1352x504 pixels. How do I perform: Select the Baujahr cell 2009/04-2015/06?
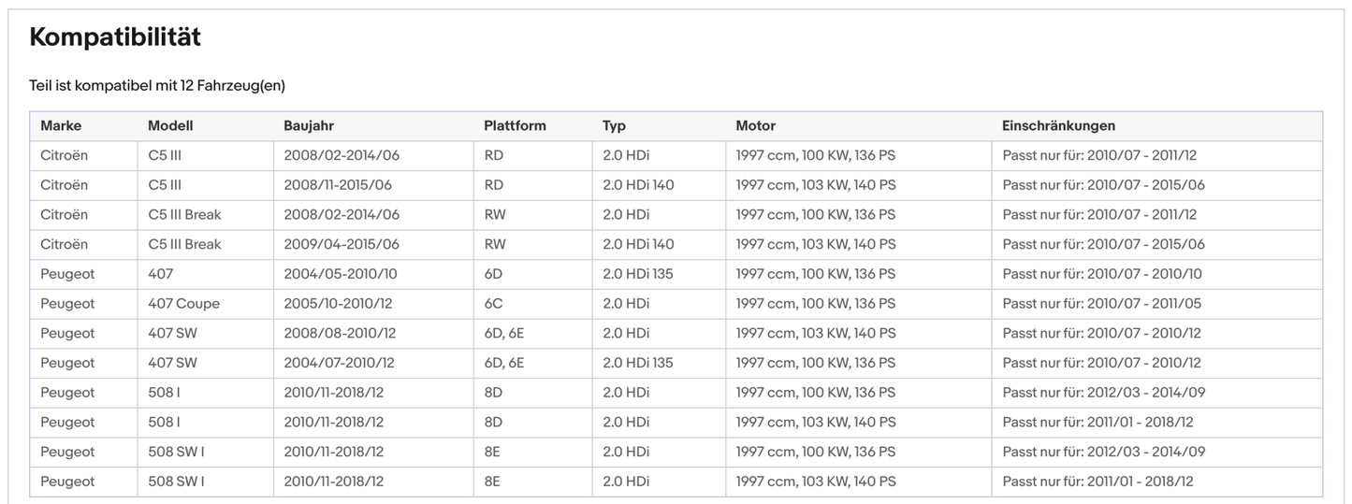coord(342,244)
